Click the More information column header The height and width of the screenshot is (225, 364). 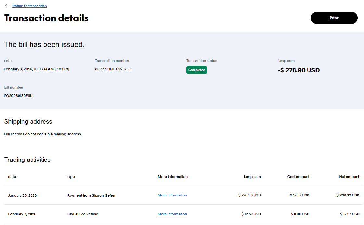click(172, 177)
